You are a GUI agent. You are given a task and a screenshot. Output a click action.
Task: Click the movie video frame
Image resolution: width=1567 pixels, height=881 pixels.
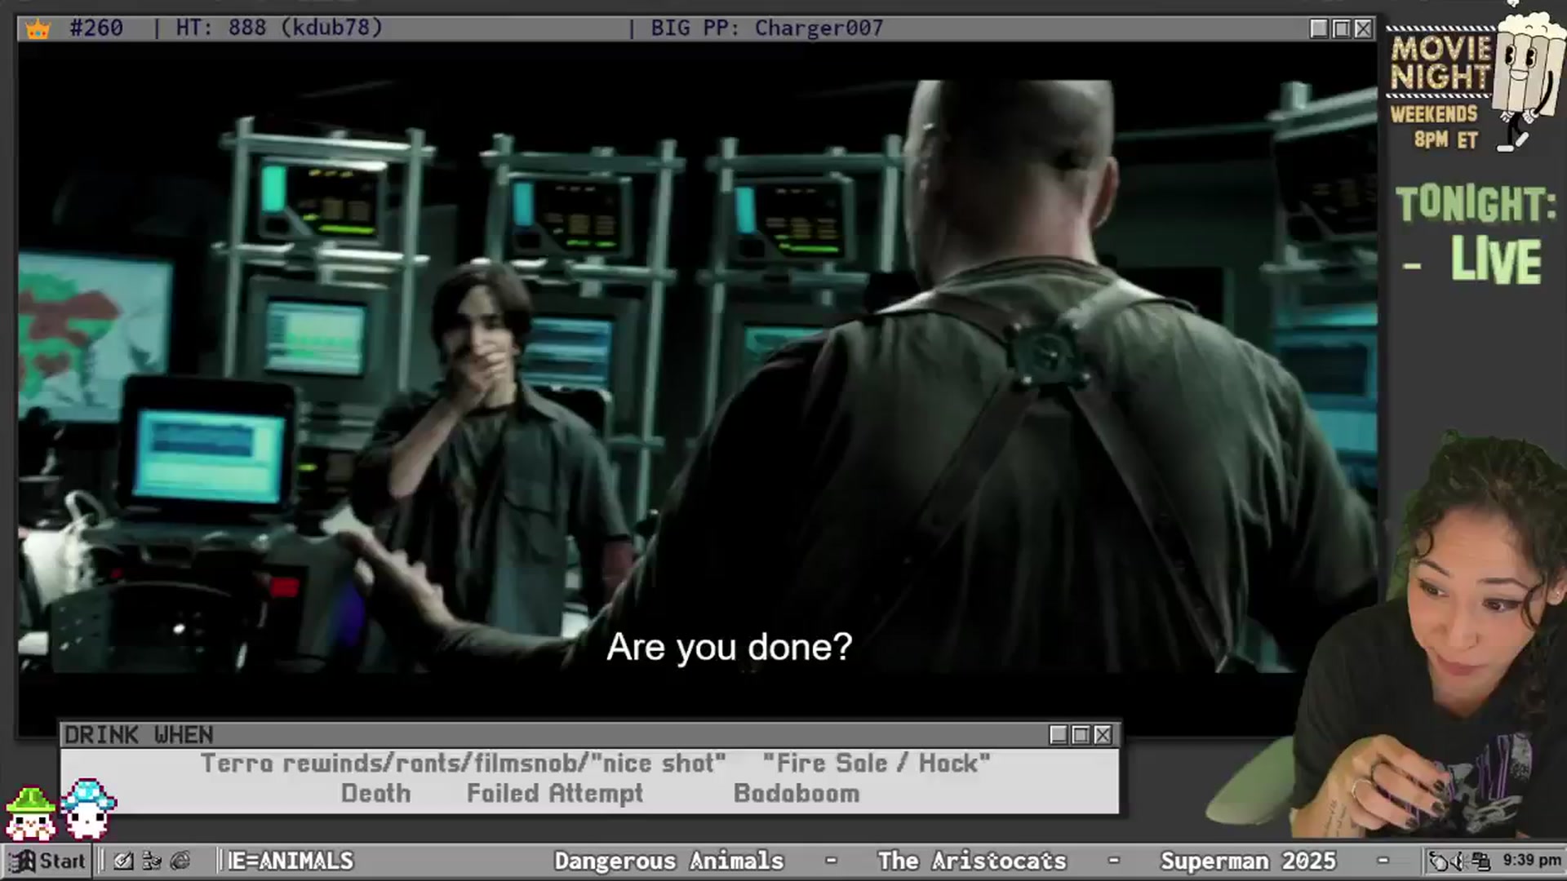(698, 375)
